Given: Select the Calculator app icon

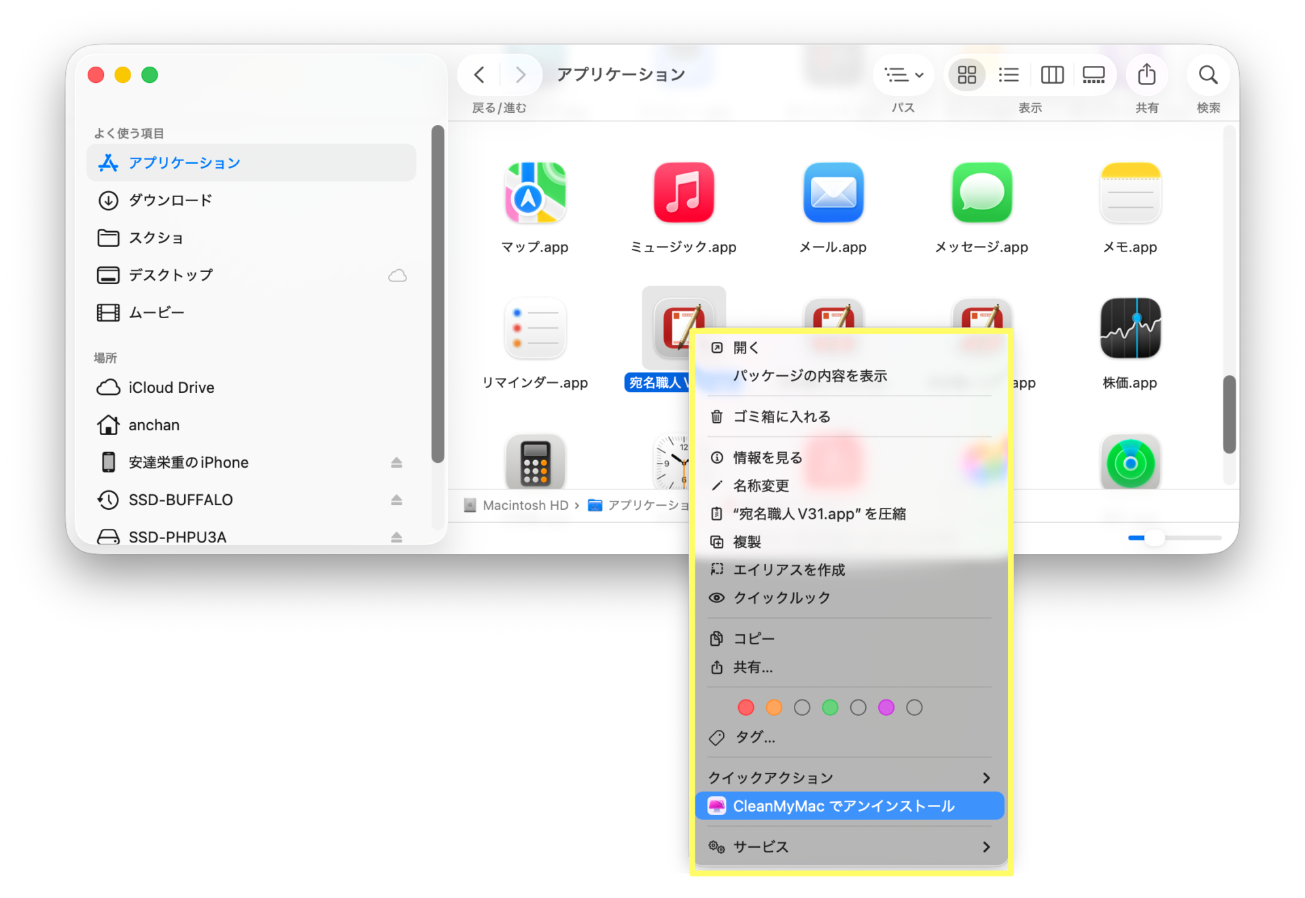Looking at the screenshot, I should [535, 462].
